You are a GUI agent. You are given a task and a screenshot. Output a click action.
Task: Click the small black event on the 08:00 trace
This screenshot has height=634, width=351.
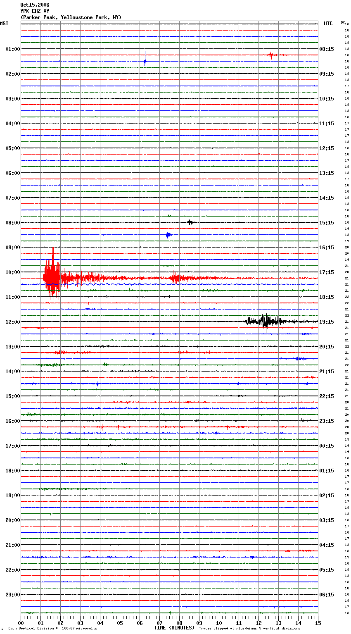(190, 222)
